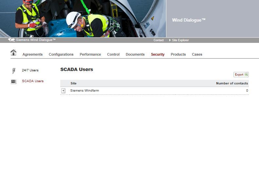Open the Contact link
Image resolution: width=259 pixels, height=195 pixels.
(x=158, y=40)
